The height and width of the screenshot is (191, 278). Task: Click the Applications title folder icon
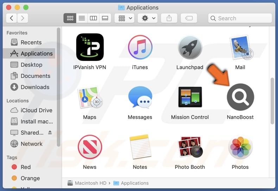(121, 7)
